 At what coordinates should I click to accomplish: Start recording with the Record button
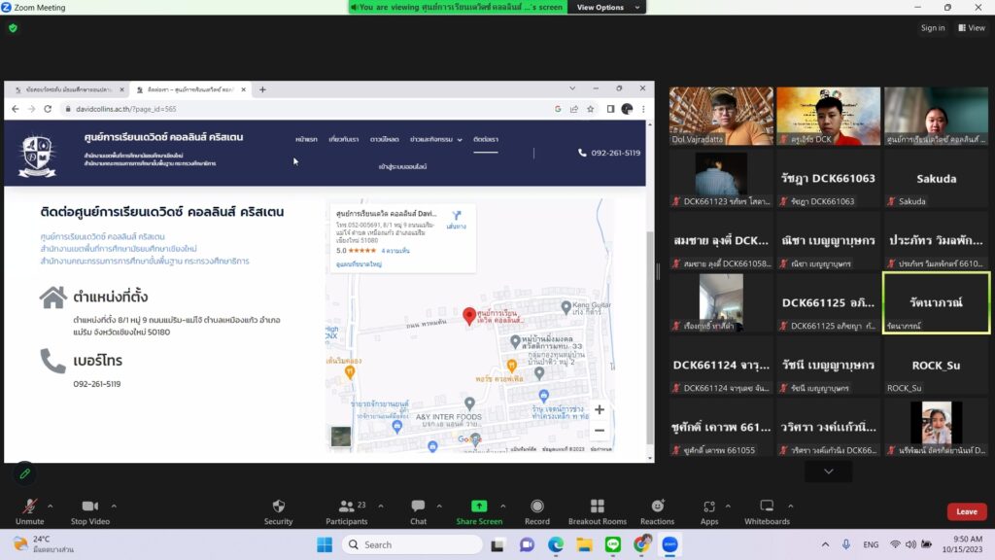(536, 507)
